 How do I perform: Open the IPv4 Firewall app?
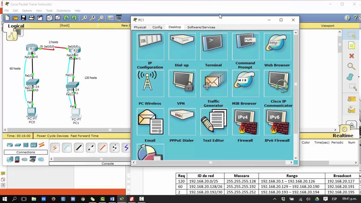245,122
